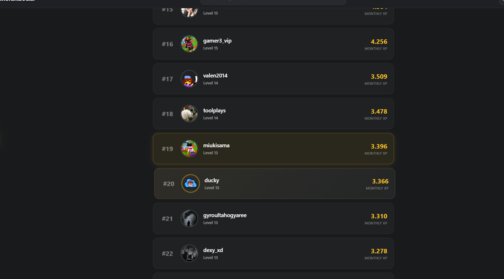Viewport: 504px width, 279px height.
Task: Click the valen2014 username
Action: (215, 76)
